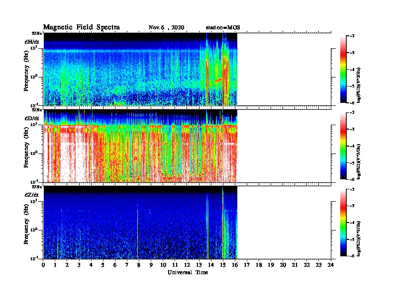This screenshot has width=394, height=304.
Task: Click hour "15" on Universal Time axis
Action: click(223, 265)
